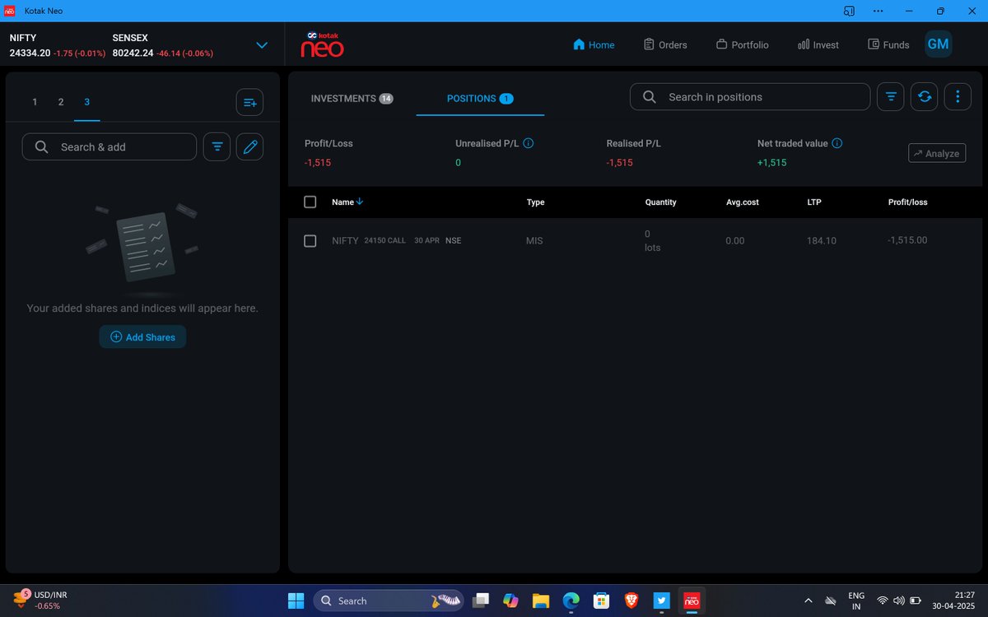
Task: Select the Positions tab
Action: pos(480,99)
